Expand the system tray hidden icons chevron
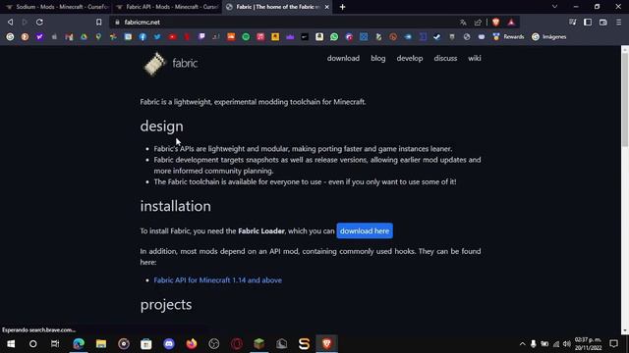 tap(522, 344)
